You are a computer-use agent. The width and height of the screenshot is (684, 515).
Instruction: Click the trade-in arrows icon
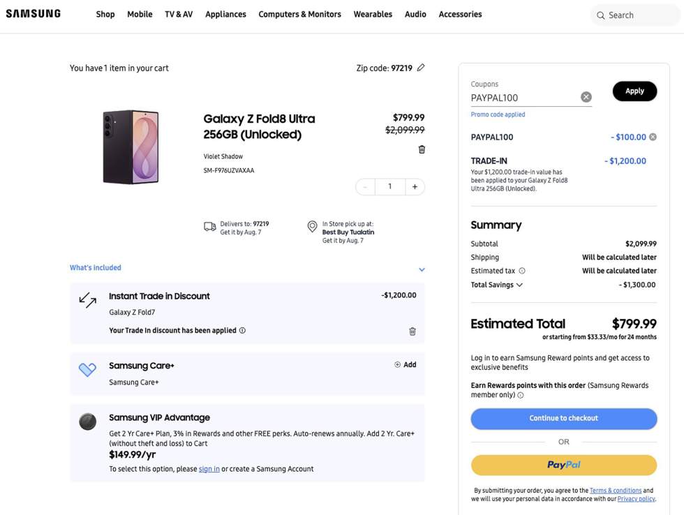[x=88, y=300]
